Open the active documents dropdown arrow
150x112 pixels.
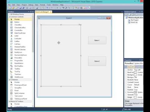(122, 12)
